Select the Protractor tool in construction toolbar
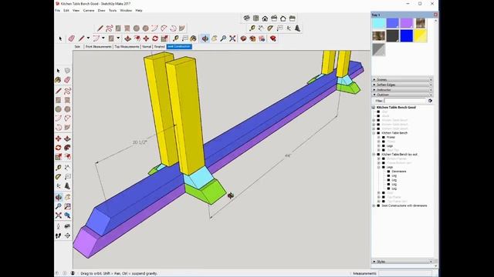This screenshot has width=494, height=277. (x=270, y=28)
